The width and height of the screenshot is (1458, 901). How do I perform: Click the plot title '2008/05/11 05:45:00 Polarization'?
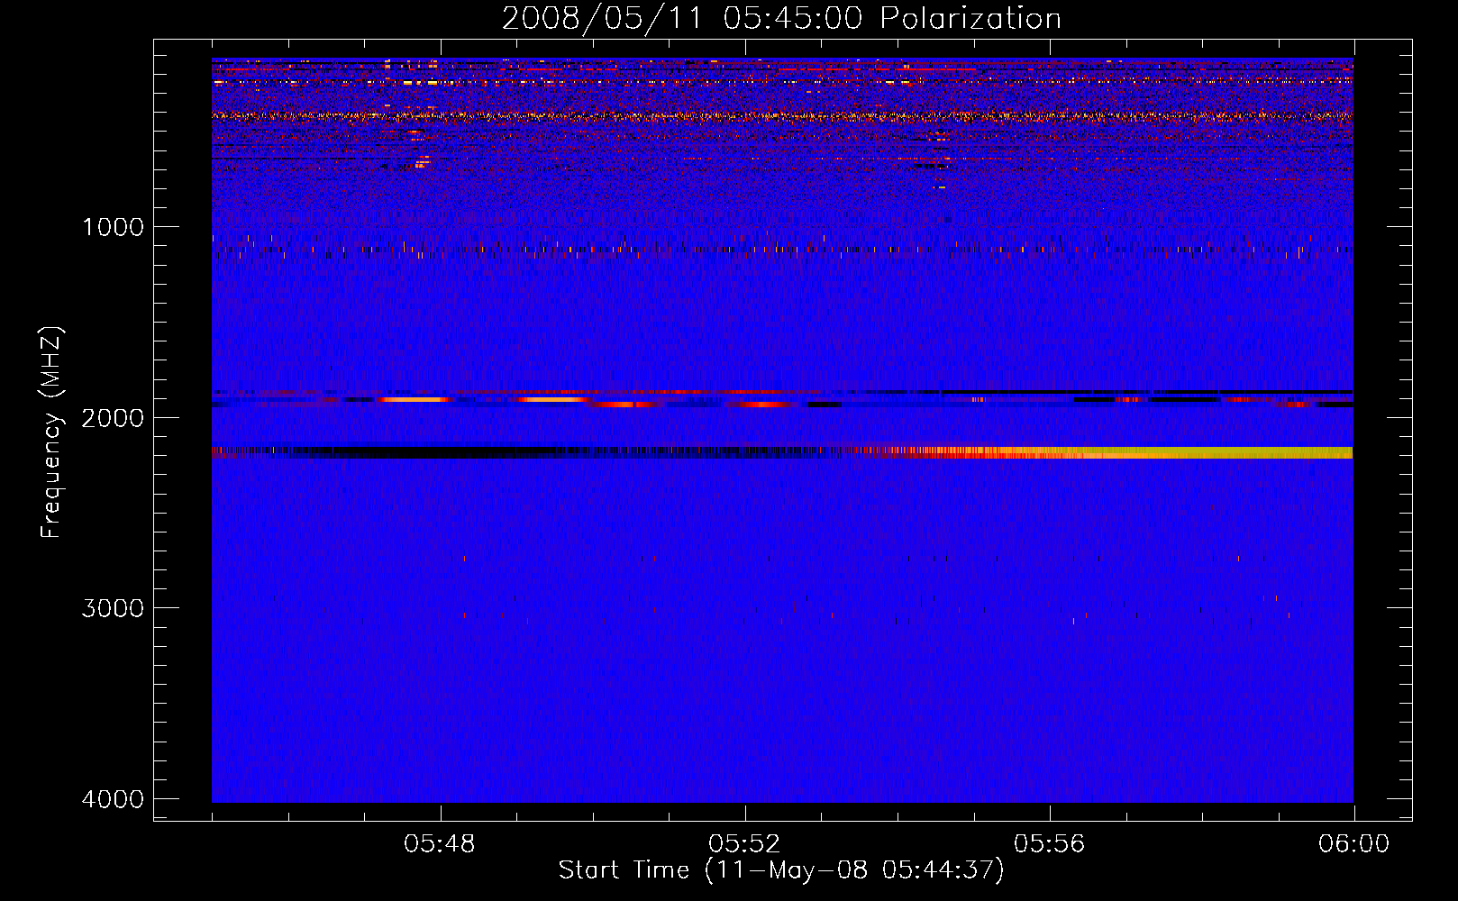[x=781, y=18]
